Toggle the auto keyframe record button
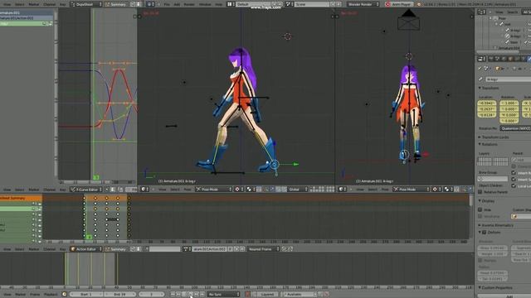 (x=247, y=295)
